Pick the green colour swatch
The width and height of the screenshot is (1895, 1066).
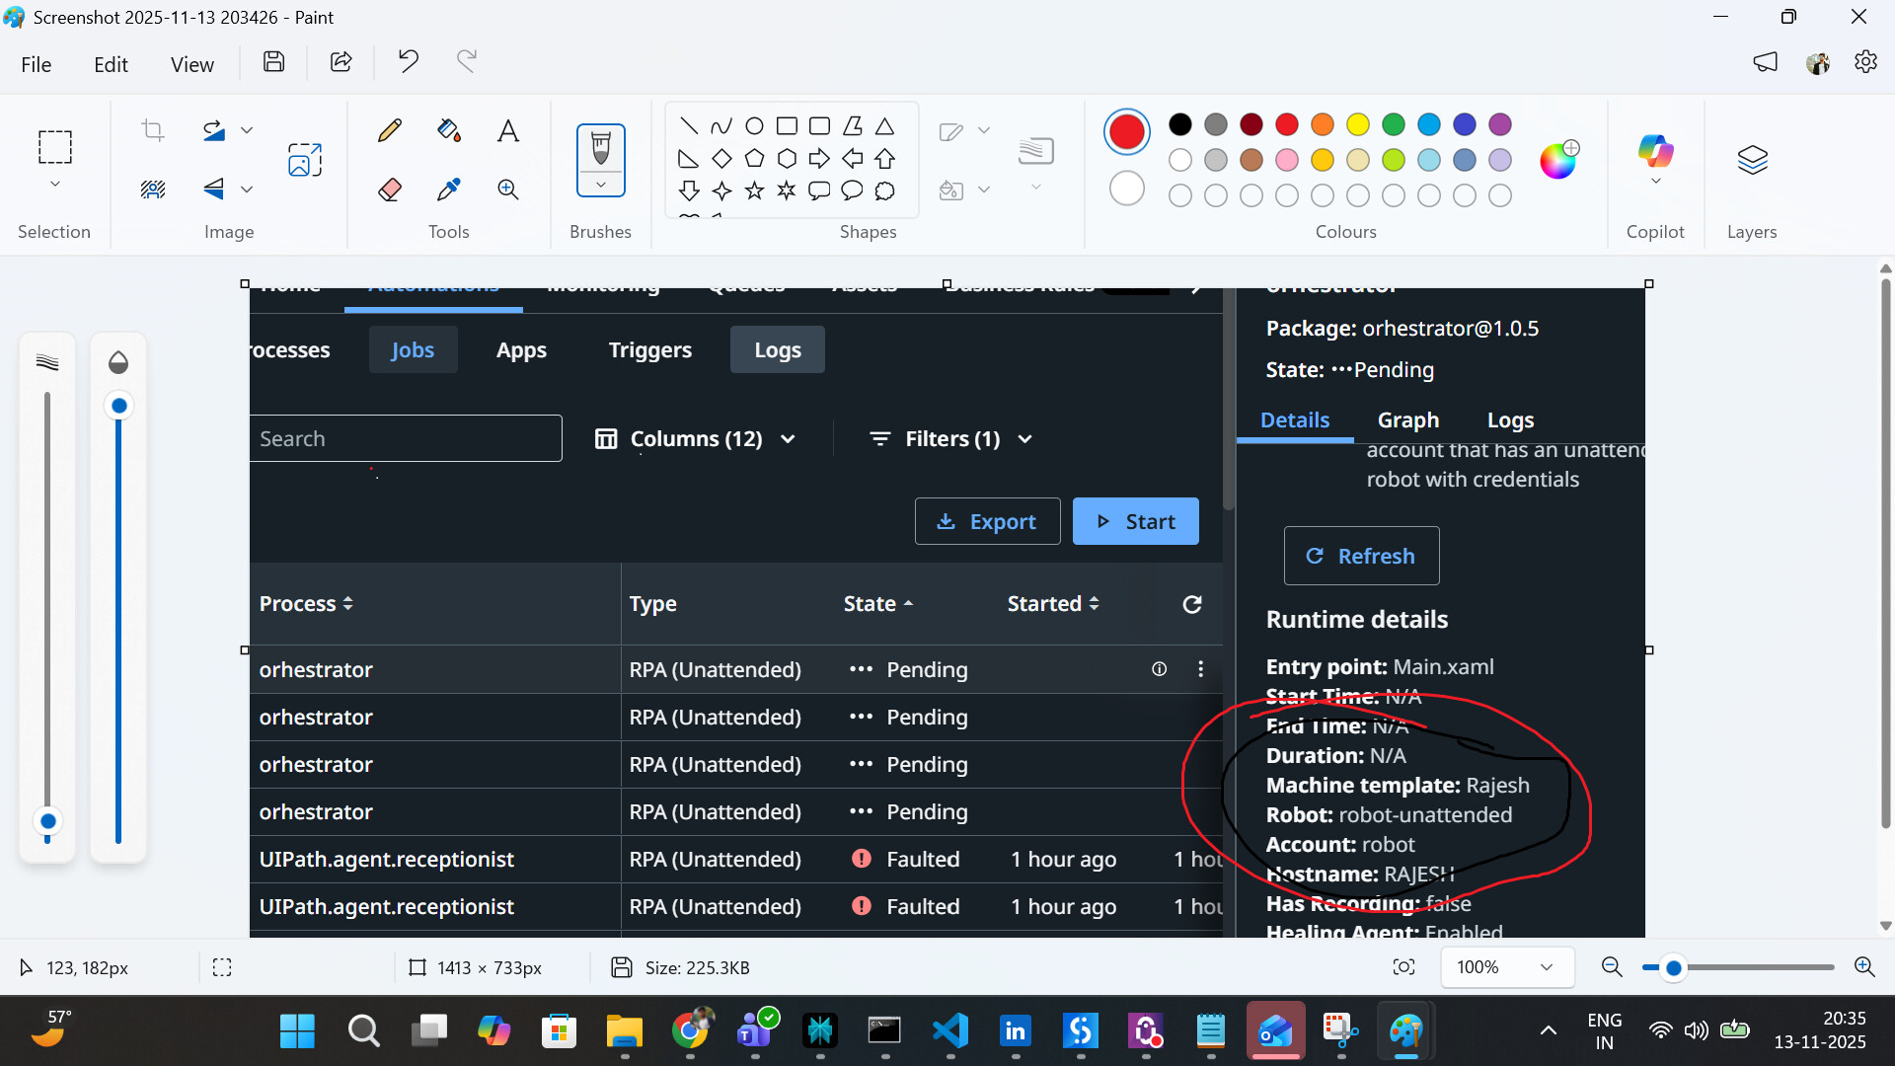1394,124
